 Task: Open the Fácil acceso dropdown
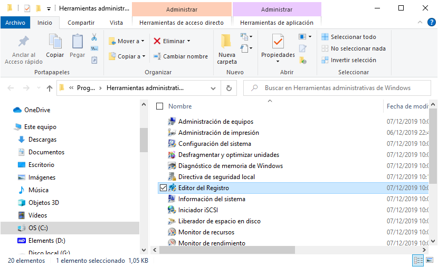click(x=246, y=48)
